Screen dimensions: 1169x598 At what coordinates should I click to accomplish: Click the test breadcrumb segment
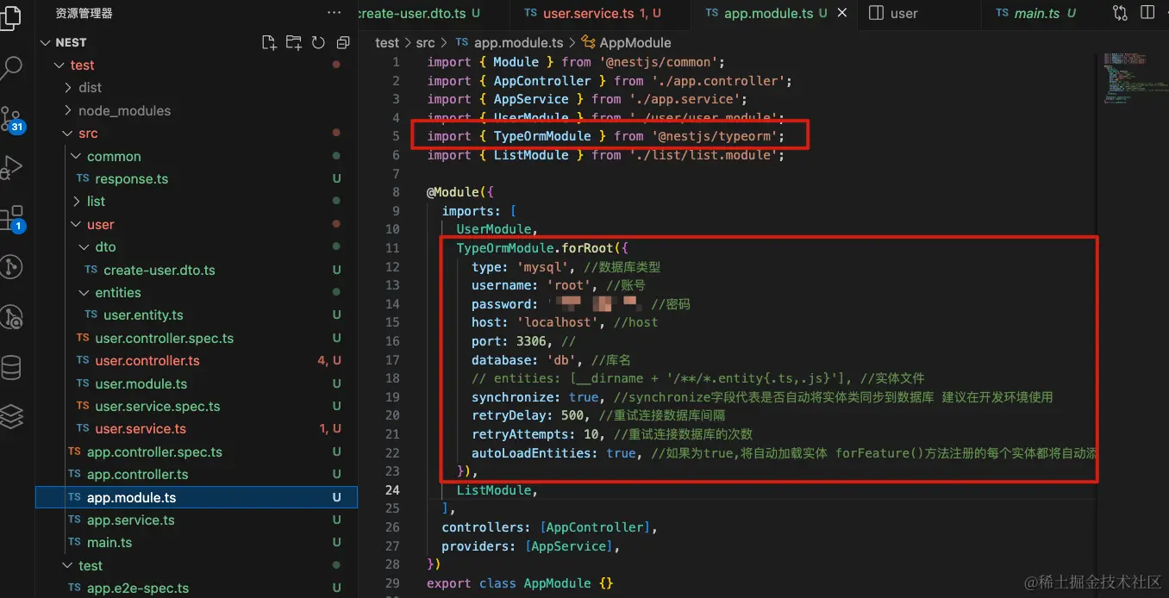click(x=387, y=42)
